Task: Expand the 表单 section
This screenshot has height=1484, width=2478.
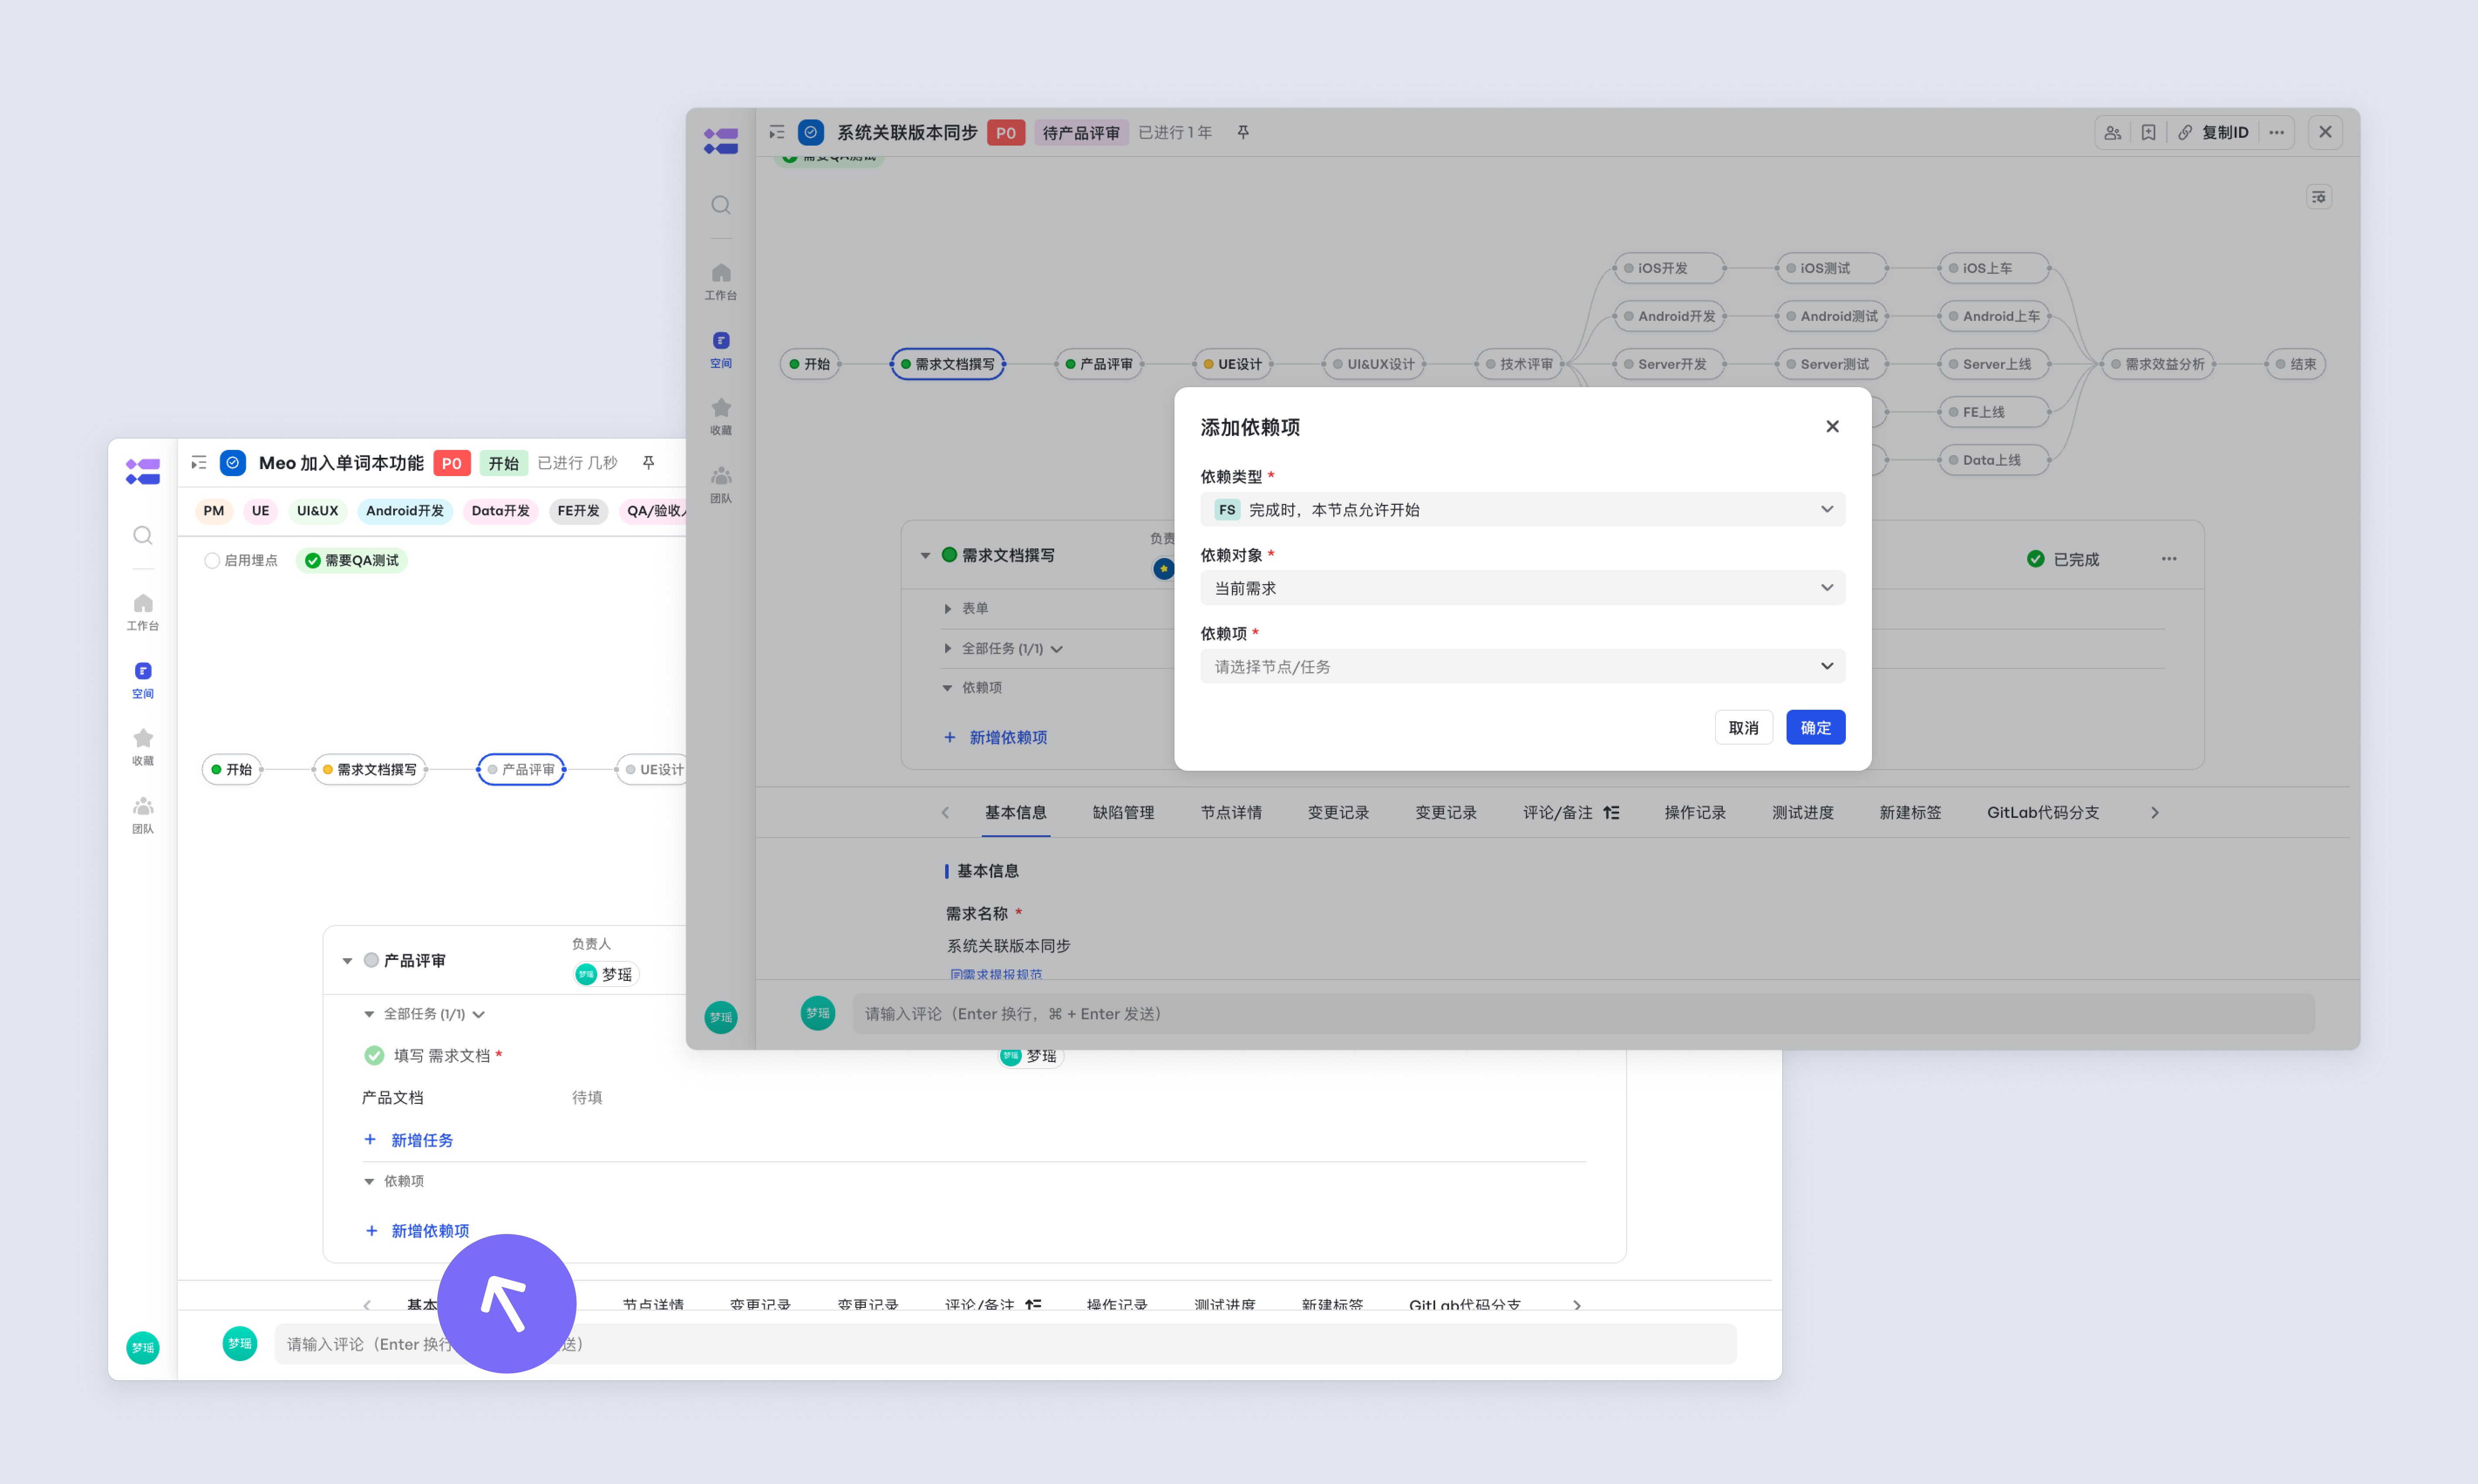Action: 948,608
